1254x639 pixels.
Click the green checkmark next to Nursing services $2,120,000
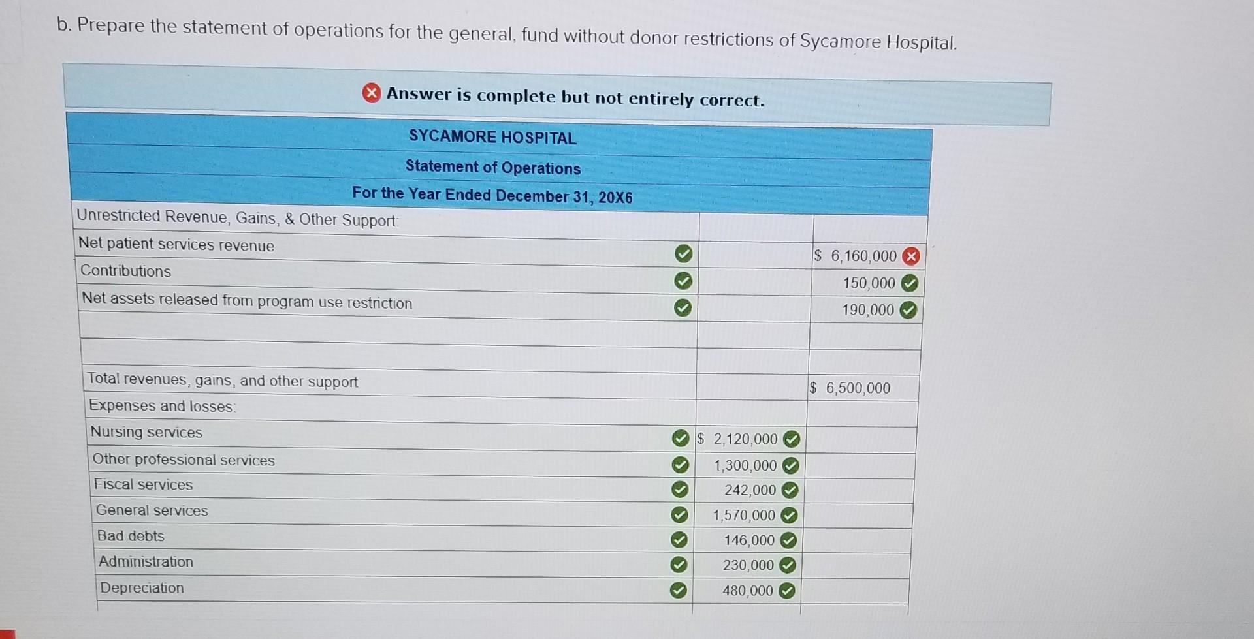pos(790,439)
